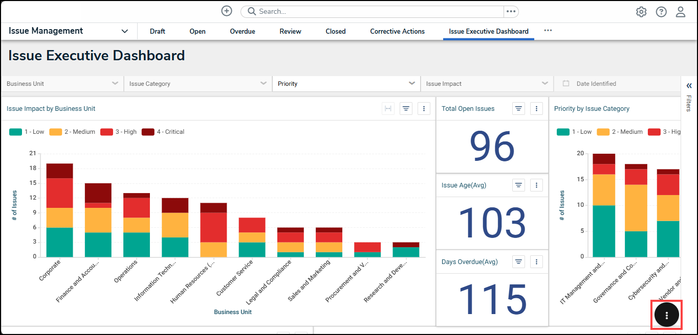Click filter icon on Days Overdue(Avg)
Image resolution: width=698 pixels, height=335 pixels.
pos(518,262)
